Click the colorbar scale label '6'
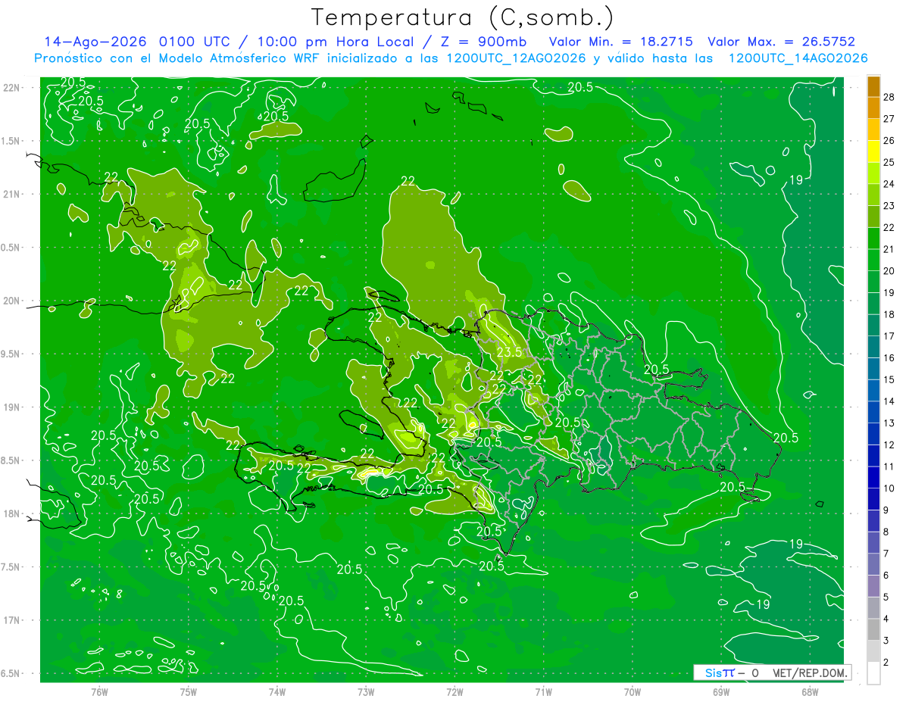The image size is (909, 702). click(x=886, y=576)
